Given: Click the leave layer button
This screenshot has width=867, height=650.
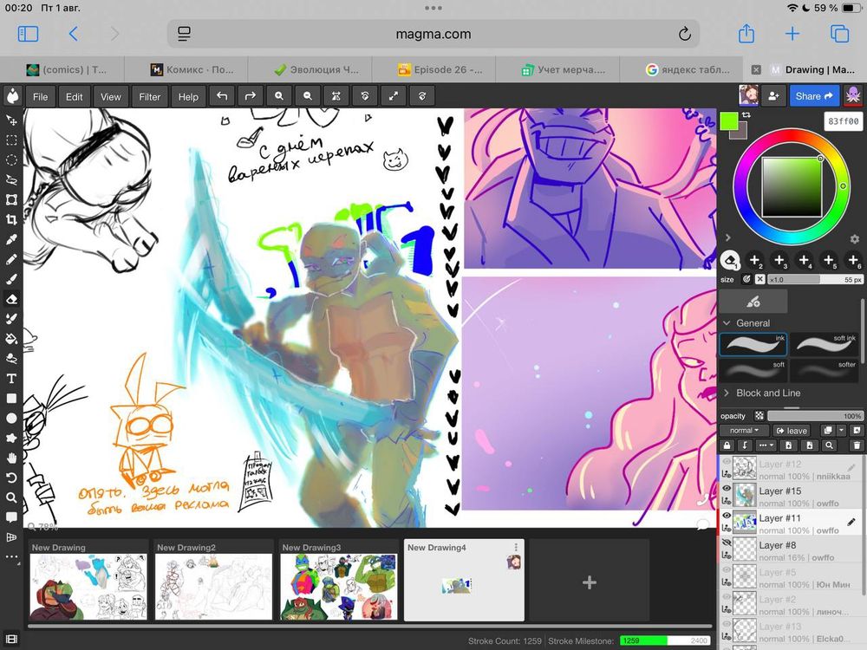Looking at the screenshot, I should point(792,431).
